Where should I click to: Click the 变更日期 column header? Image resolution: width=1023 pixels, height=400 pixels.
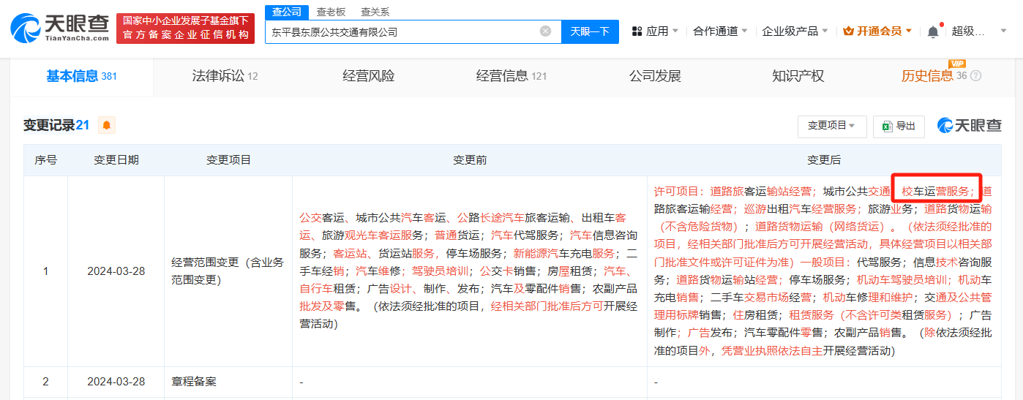point(116,160)
